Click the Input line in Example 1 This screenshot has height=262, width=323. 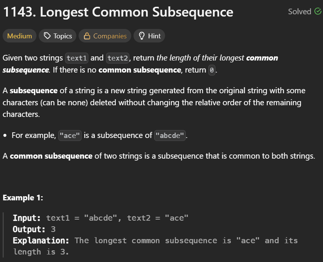click(x=100, y=218)
